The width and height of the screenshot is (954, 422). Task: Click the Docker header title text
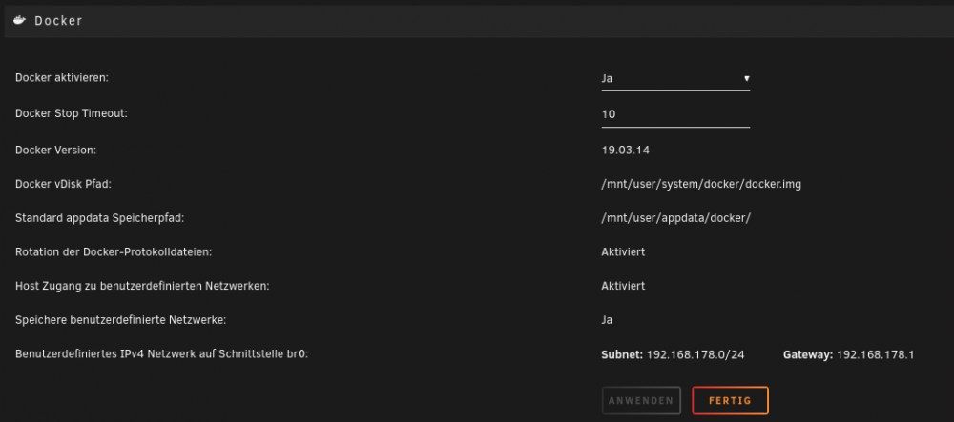click(58, 21)
